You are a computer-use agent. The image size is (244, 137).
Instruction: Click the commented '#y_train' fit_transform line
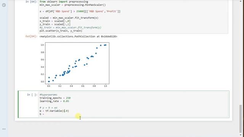point(70,27)
